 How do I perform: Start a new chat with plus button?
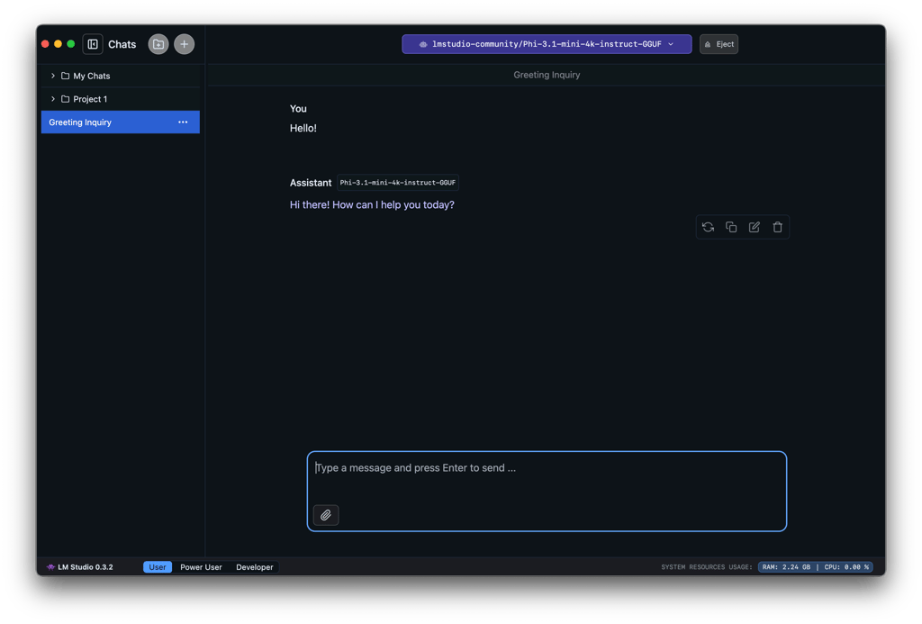point(184,44)
